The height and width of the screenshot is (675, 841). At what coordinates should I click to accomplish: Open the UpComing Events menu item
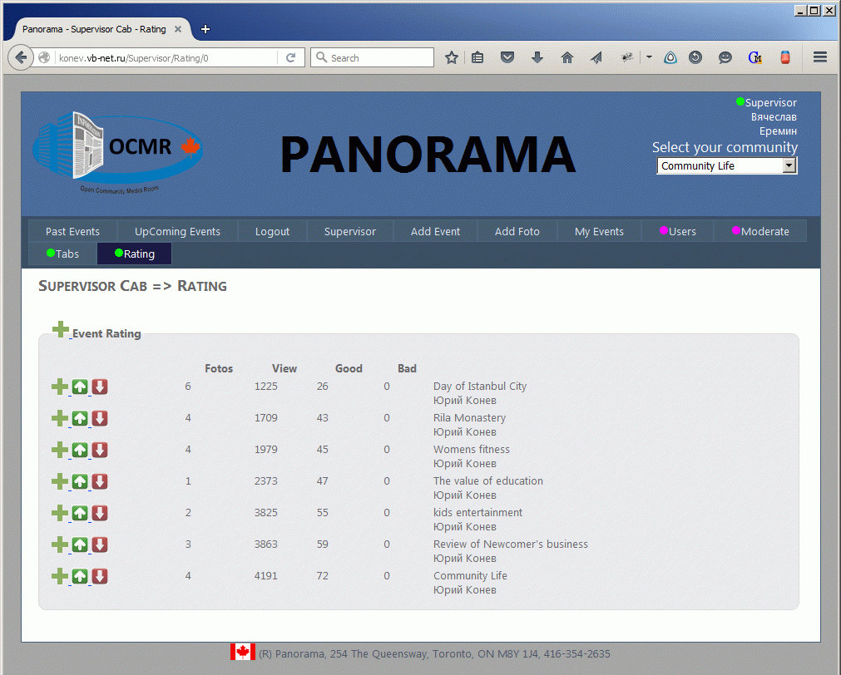(x=177, y=231)
